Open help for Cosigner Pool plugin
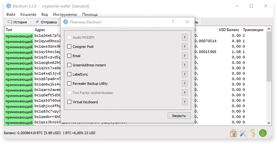This screenshot has width=277, height=144. click(x=185, y=46)
